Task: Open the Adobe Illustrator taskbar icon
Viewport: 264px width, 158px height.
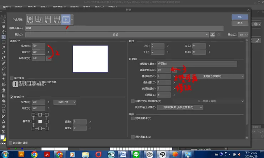Action: pos(21,154)
